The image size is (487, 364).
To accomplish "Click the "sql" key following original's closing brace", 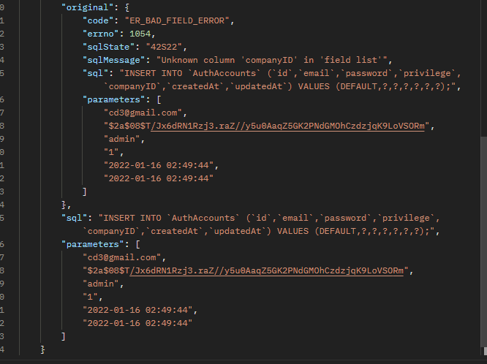I will pos(75,218).
